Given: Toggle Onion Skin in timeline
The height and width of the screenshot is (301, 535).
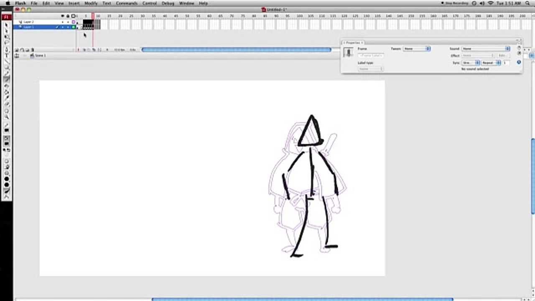Looking at the screenshot, I should [x=84, y=50].
